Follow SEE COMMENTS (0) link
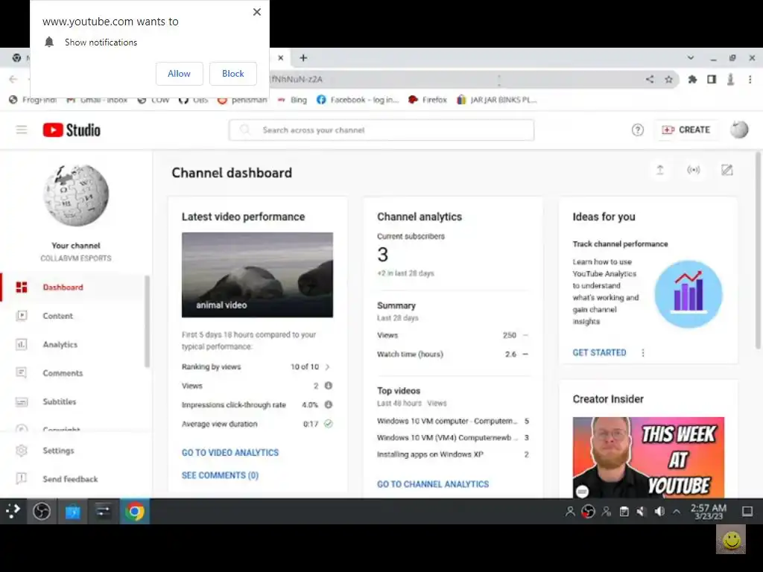763x572 pixels. [x=220, y=475]
